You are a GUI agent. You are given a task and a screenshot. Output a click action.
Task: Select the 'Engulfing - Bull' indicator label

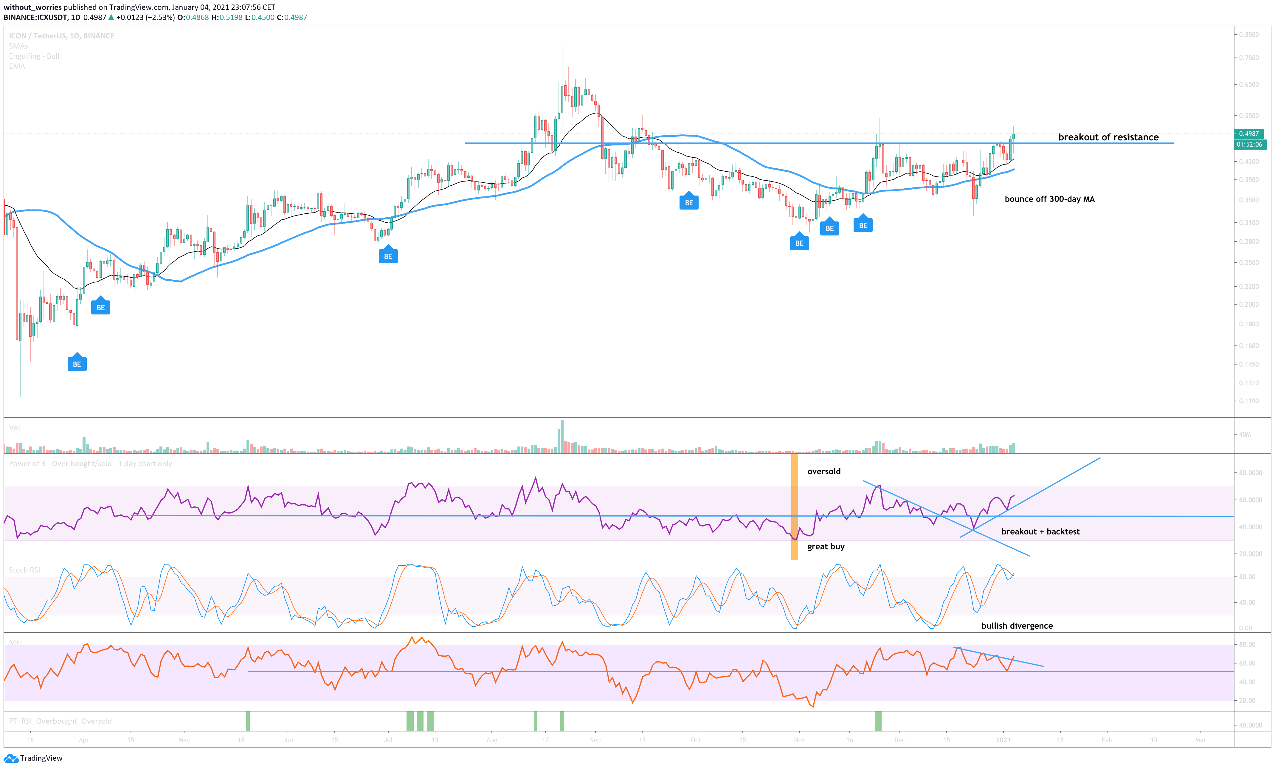pos(34,56)
